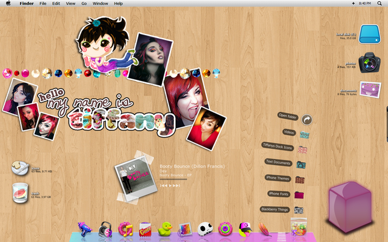The image size is (388, 242).
Task: Click the song progress bar
Action: coord(173,180)
